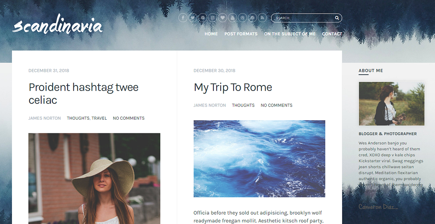The image size is (435, 224).
Task: Focus the Search input field
Action: [x=302, y=18]
